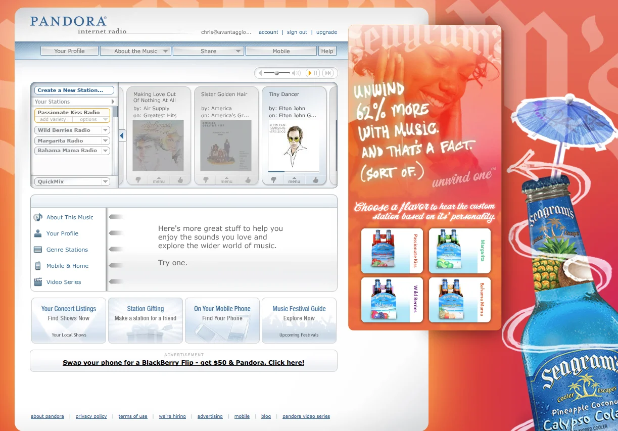
Task: Click the high volume speaker icon
Action: [x=296, y=73]
